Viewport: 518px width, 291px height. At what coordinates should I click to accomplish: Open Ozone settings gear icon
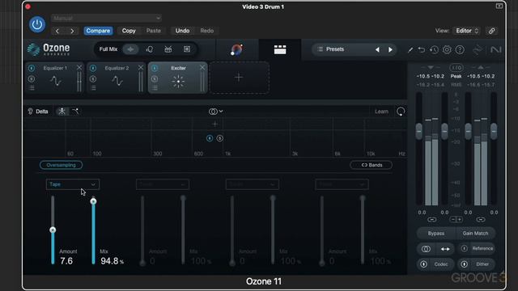[447, 50]
